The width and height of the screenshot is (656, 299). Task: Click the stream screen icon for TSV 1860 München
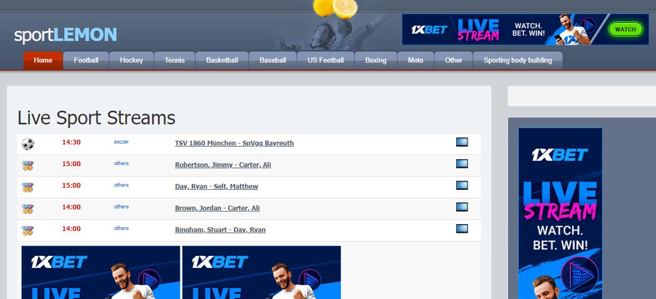click(x=462, y=142)
